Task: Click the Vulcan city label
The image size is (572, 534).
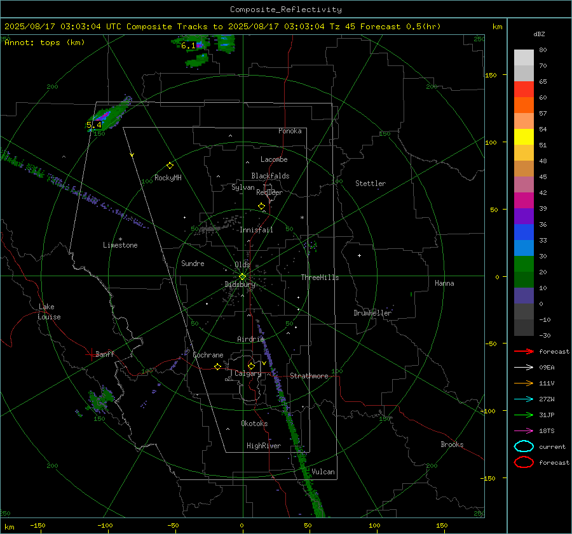Action: 323,472
